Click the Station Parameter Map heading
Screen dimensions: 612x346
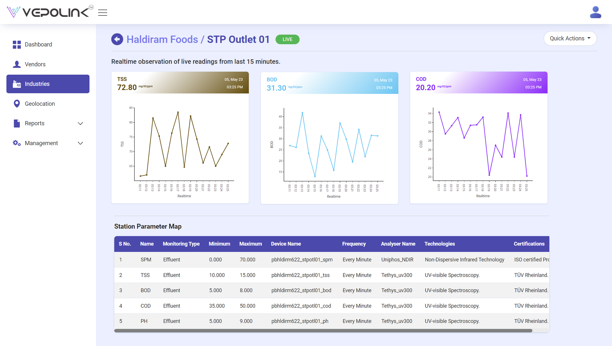(x=148, y=227)
